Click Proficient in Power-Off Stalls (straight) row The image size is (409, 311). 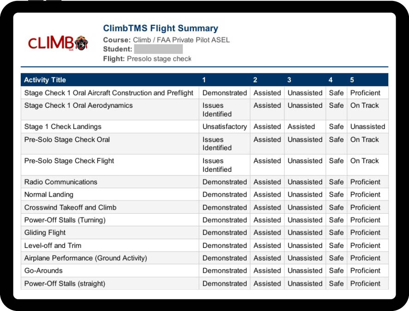(x=365, y=284)
